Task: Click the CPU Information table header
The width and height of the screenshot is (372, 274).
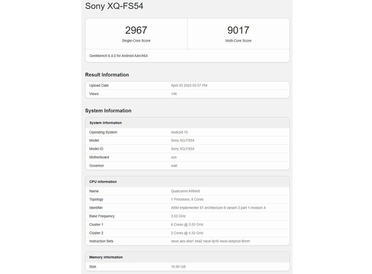Action: pyautogui.click(x=103, y=182)
